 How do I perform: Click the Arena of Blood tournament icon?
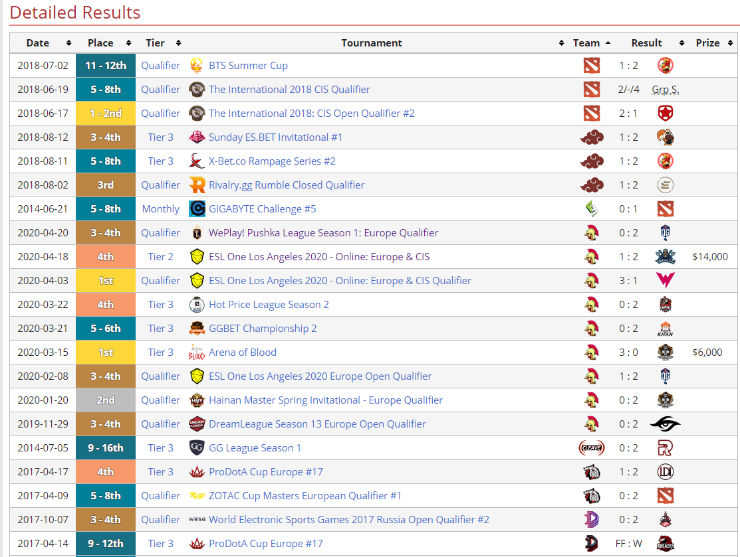point(197,353)
